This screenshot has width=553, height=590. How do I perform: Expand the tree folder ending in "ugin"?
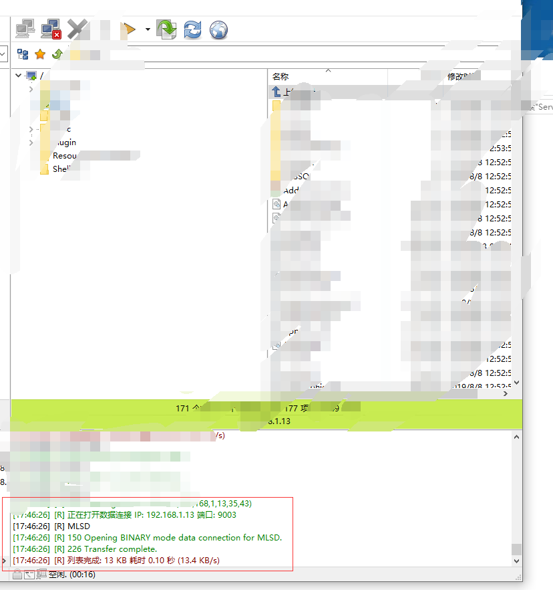31,142
